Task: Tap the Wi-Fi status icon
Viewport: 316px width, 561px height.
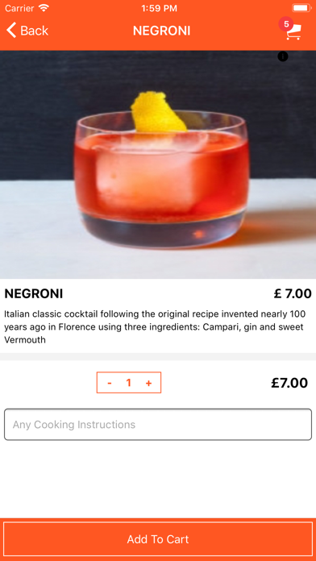Action: tap(44, 8)
